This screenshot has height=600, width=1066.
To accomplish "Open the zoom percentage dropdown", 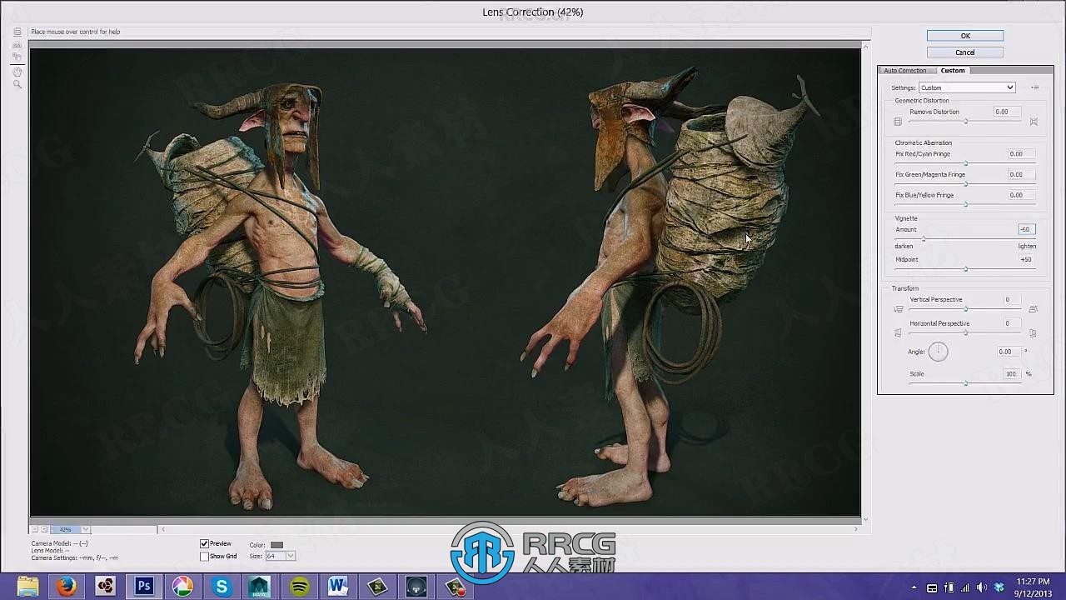I will 85,529.
